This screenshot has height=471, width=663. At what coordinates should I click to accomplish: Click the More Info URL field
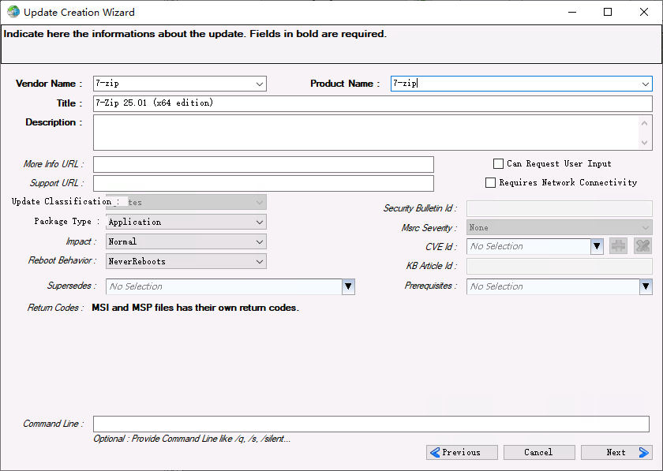264,164
